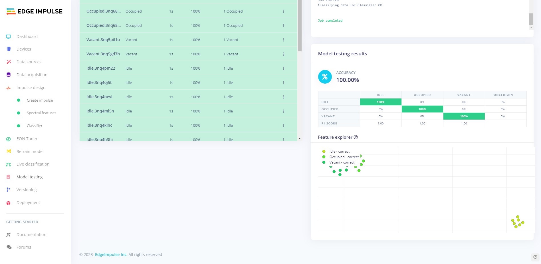Open the EdgeImpulse Inc. footer link

[x=111, y=255]
